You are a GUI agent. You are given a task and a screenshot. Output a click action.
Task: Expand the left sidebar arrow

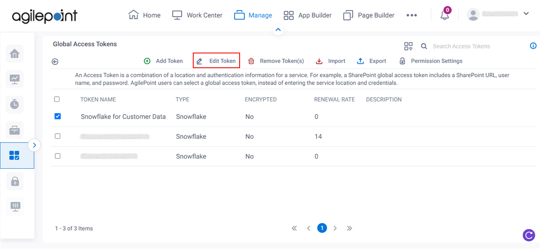[x=35, y=146]
